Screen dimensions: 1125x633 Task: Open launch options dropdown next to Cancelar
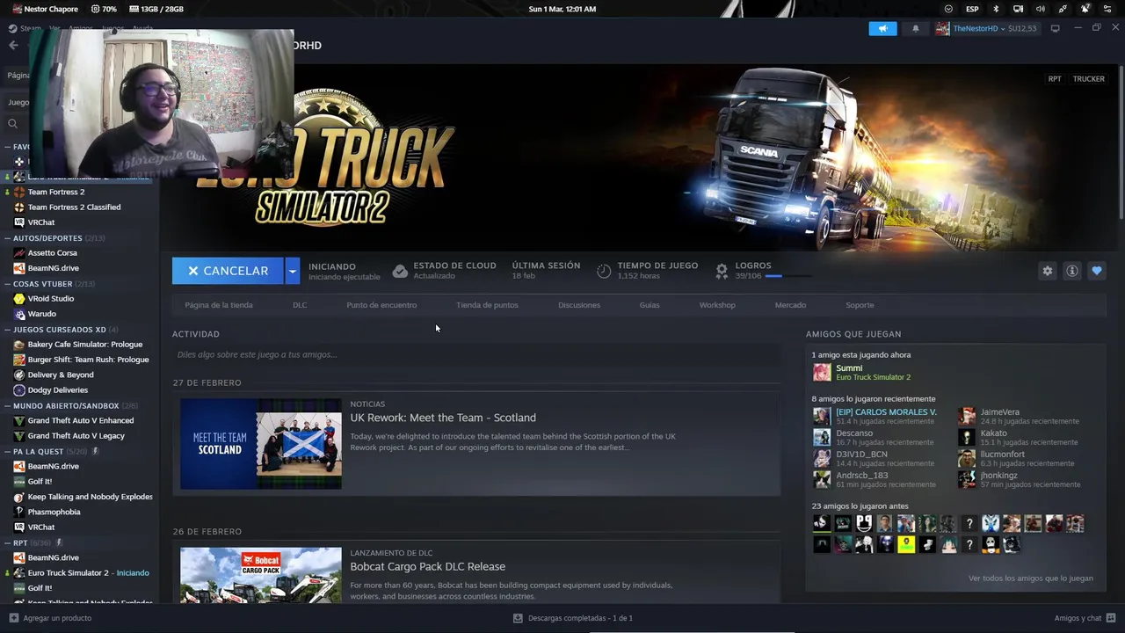click(x=292, y=271)
